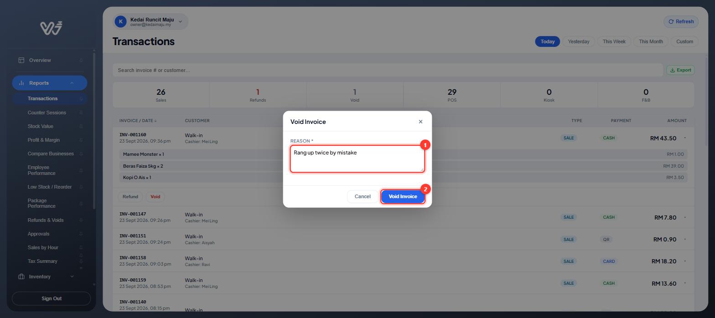Filter by the Refunds stat card
Viewport: 715px width, 318px height.
tap(258, 95)
